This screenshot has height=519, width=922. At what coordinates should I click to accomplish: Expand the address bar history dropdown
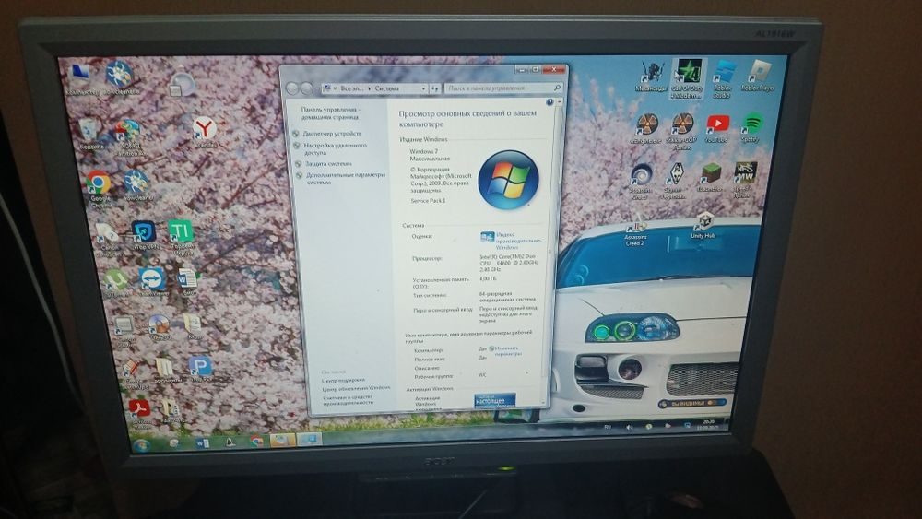pos(423,88)
